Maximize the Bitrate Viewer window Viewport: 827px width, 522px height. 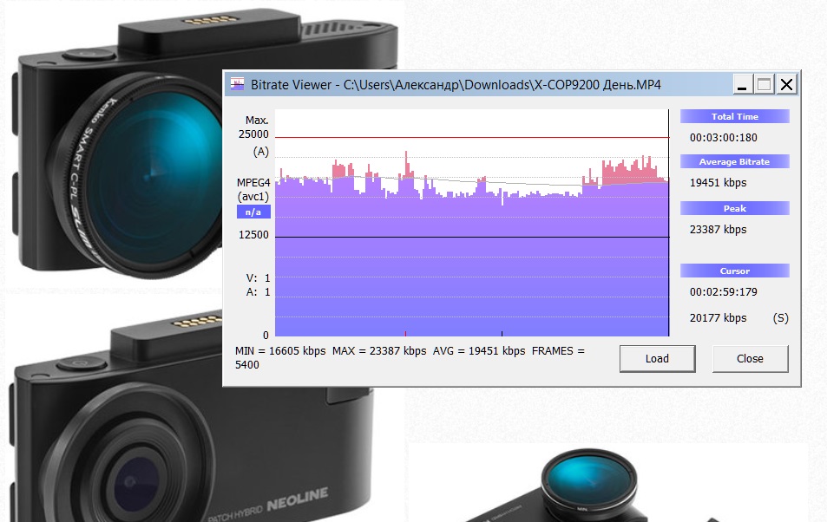coord(765,84)
